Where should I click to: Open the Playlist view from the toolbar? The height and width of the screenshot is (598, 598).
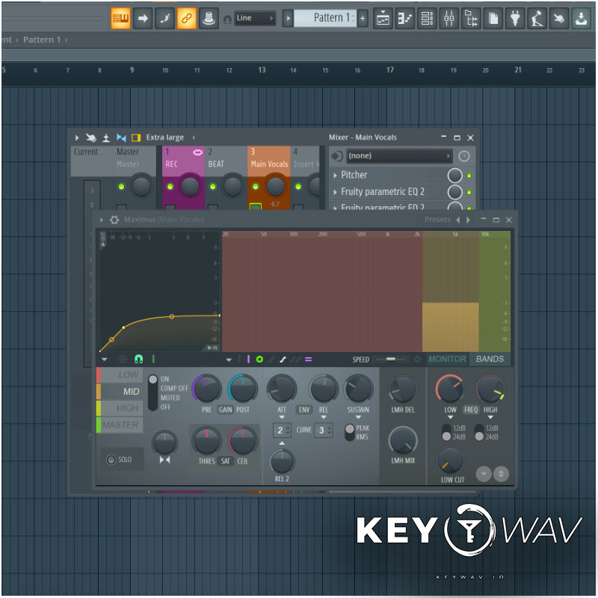pos(383,18)
